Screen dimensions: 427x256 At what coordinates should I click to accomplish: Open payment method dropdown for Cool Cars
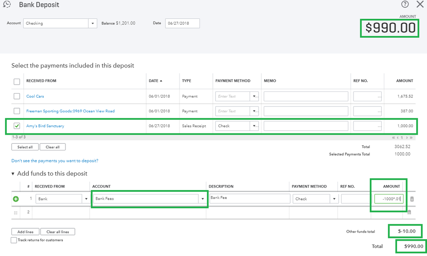coord(255,97)
